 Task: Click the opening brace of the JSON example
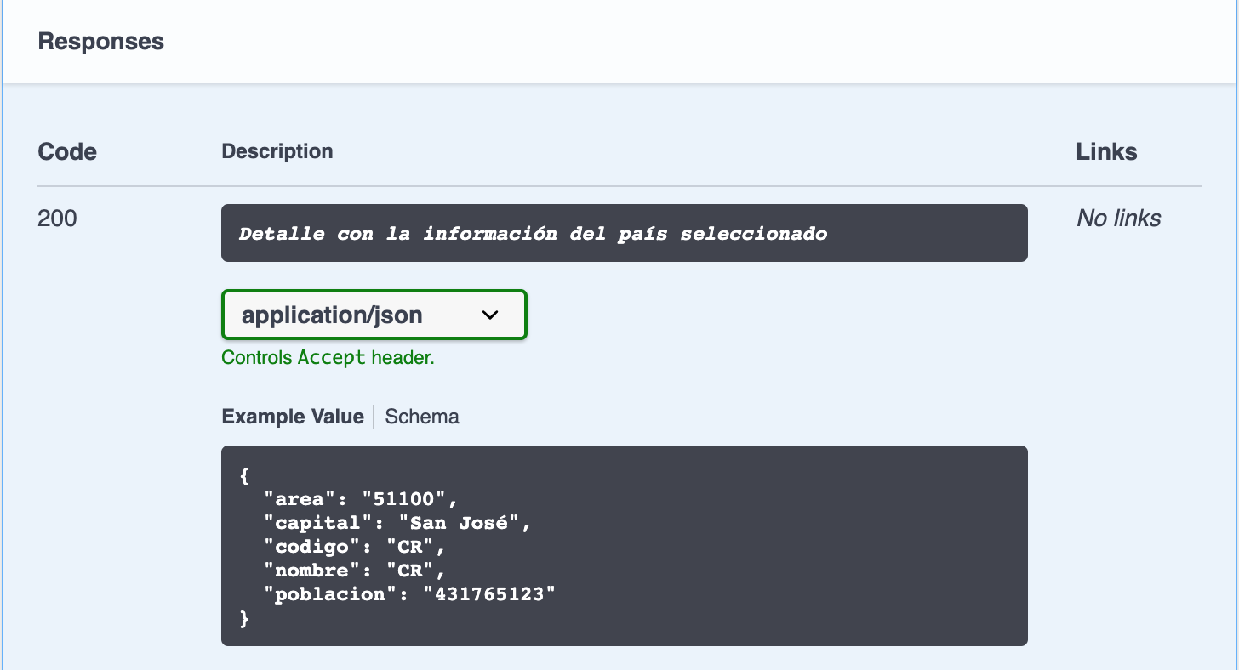point(245,475)
